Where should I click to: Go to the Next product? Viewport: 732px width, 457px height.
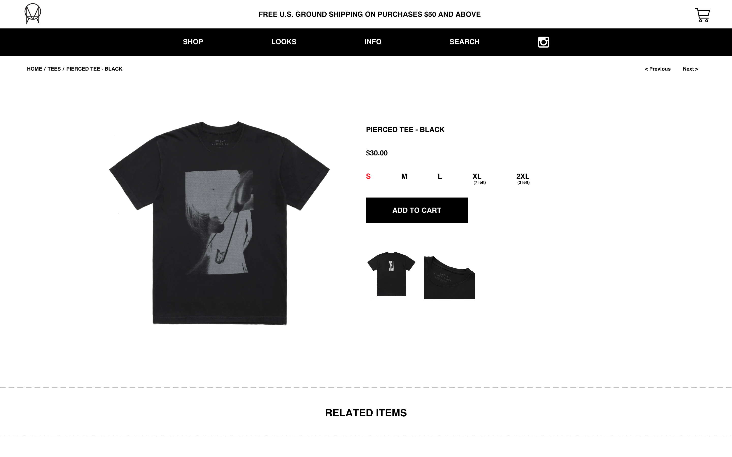[x=690, y=69]
